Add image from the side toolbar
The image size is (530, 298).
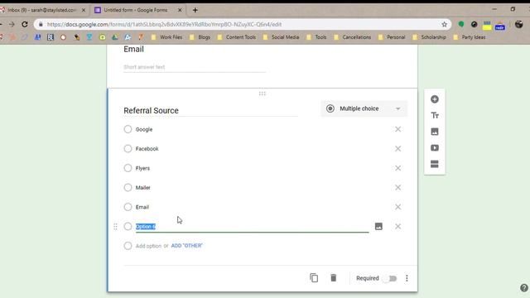pos(435,132)
